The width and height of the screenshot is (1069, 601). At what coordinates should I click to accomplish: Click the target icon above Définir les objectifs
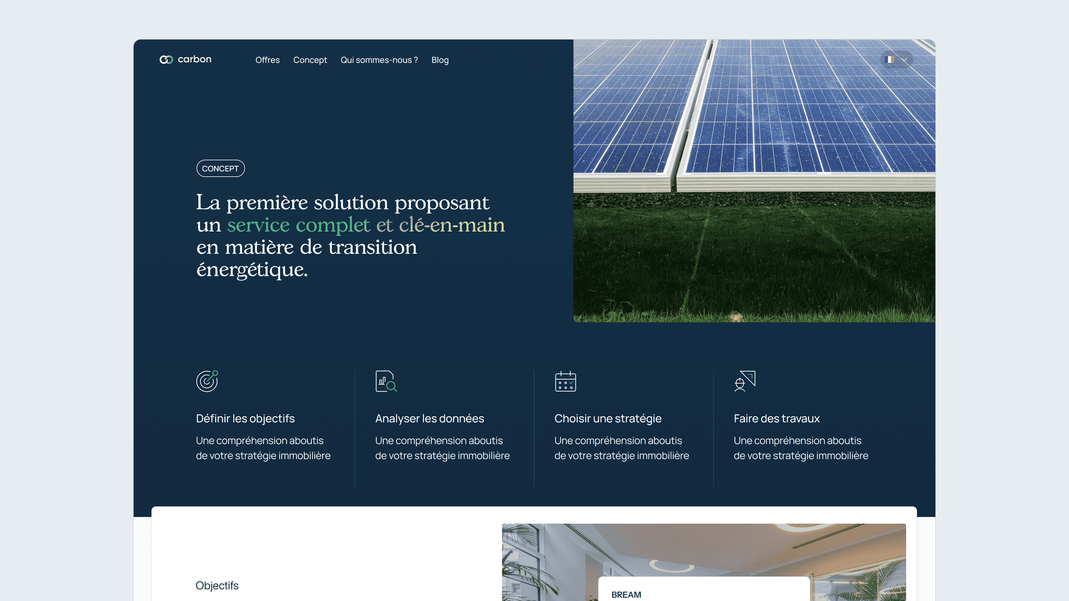coord(207,381)
